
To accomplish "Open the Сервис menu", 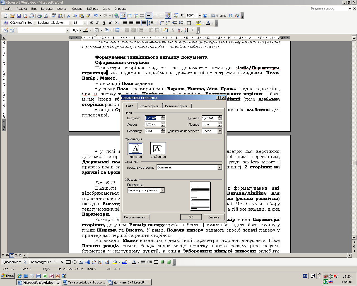I will [77, 9].
